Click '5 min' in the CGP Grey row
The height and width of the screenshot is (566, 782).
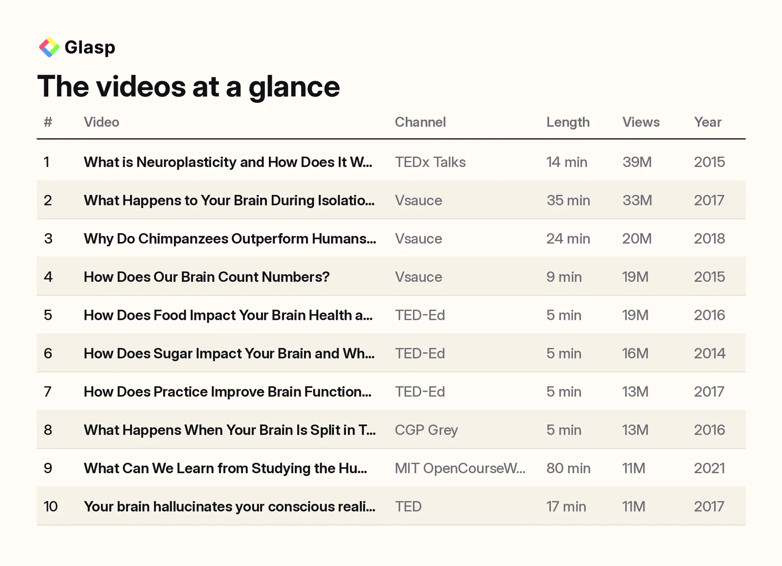pos(564,430)
